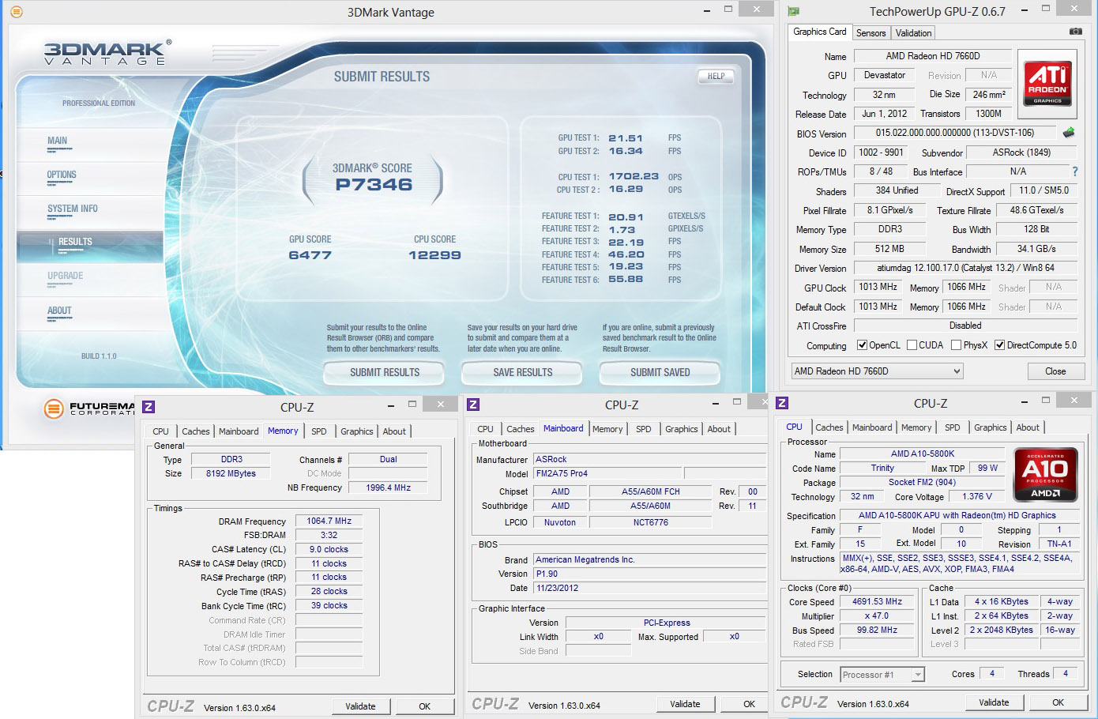Open the SPD tab in the CPU-Z Memory window
Image resolution: width=1098 pixels, height=719 pixels.
pos(318,431)
